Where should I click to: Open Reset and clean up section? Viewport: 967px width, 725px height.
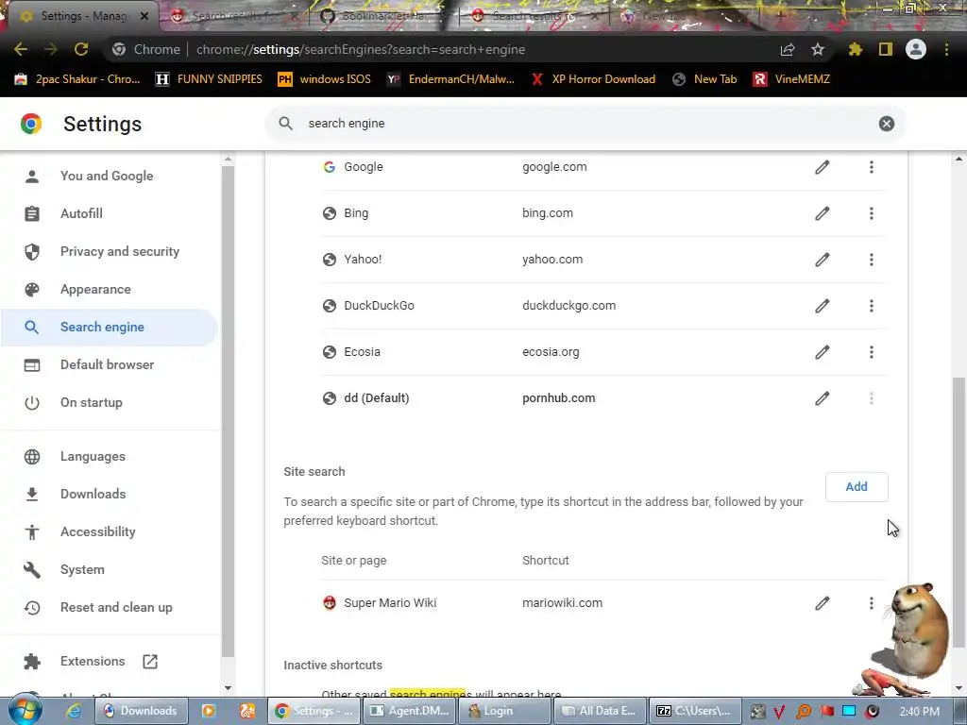110,607
